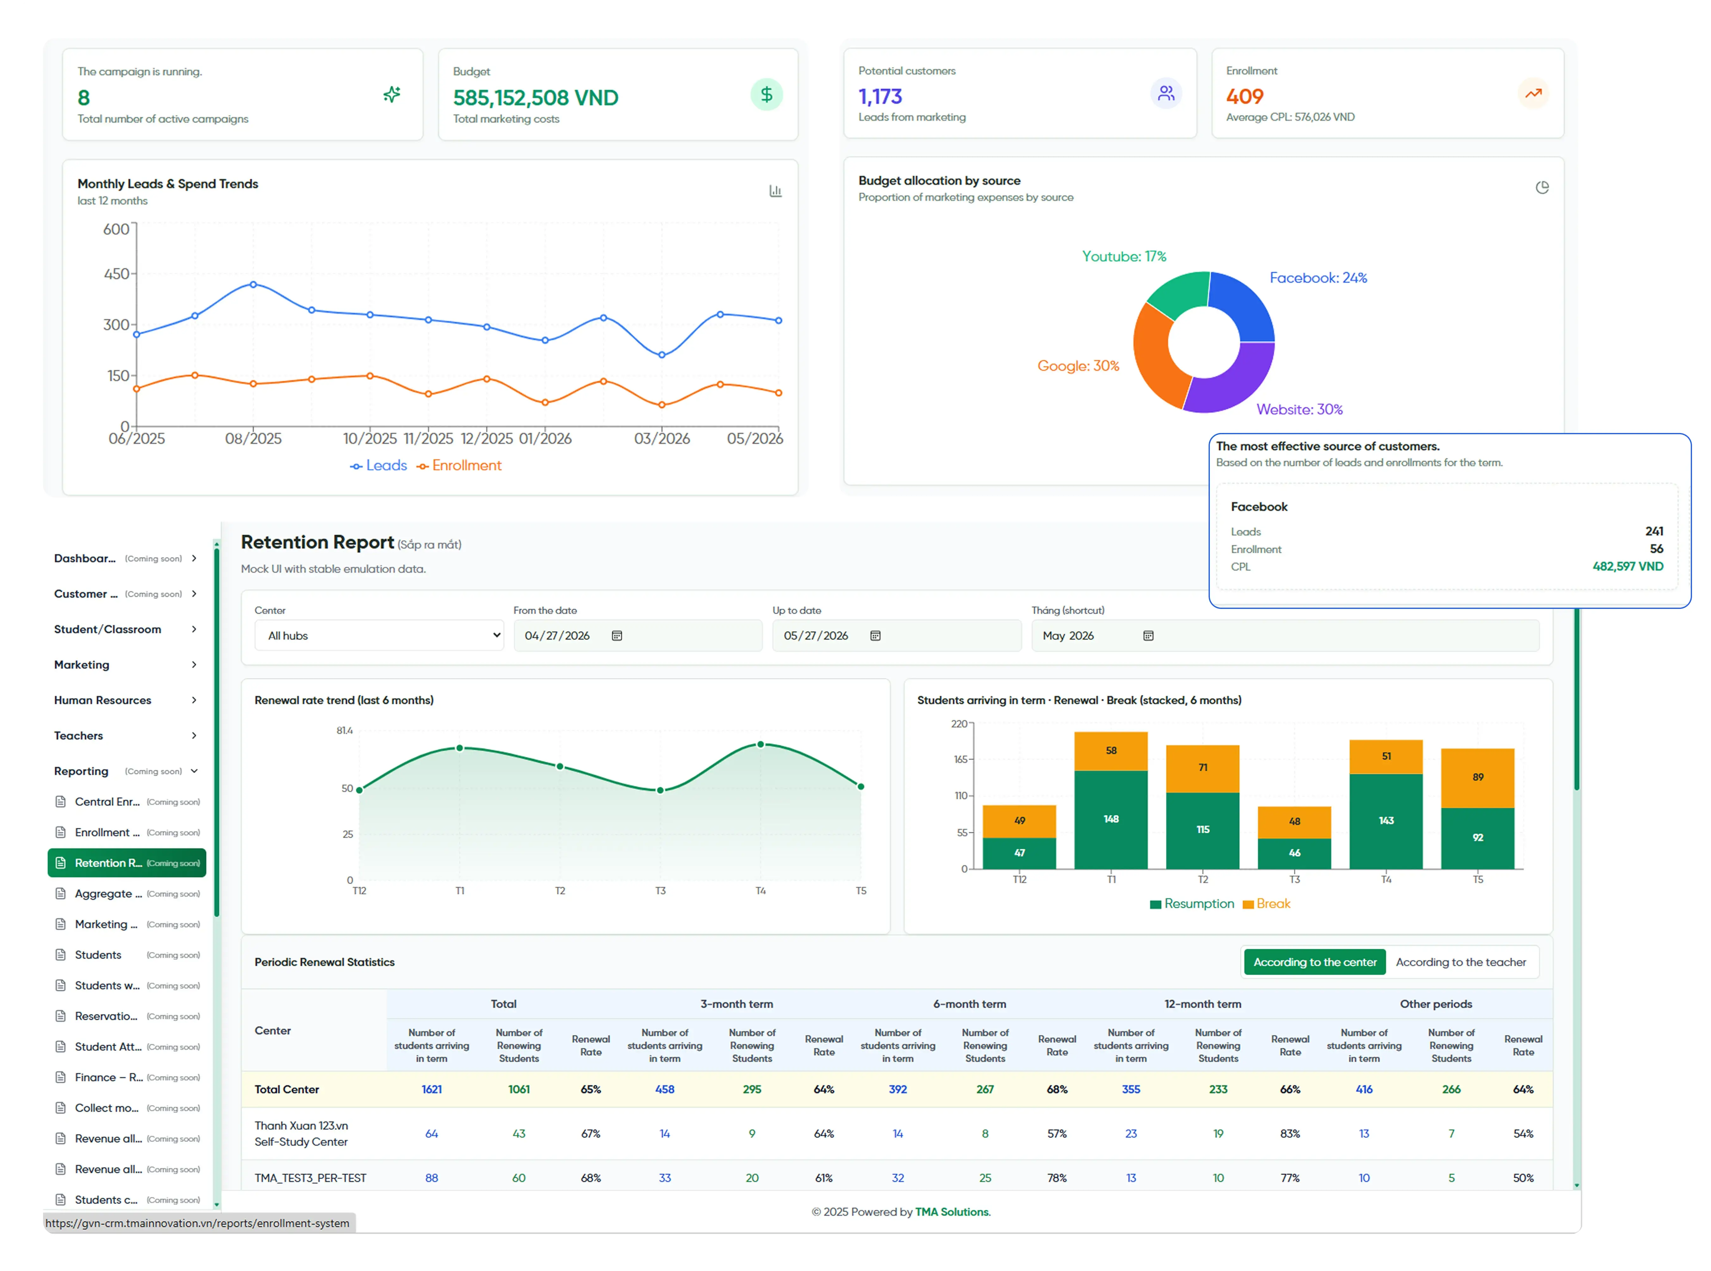This screenshot has width=1711, height=1271.
Task: Open the calendar icon in Up to date field
Action: pyautogui.click(x=874, y=635)
